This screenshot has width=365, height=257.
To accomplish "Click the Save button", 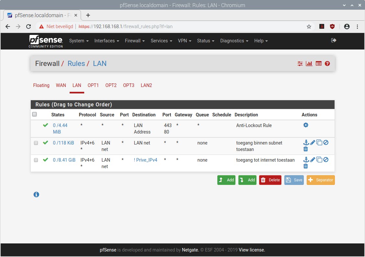I will 294,180.
